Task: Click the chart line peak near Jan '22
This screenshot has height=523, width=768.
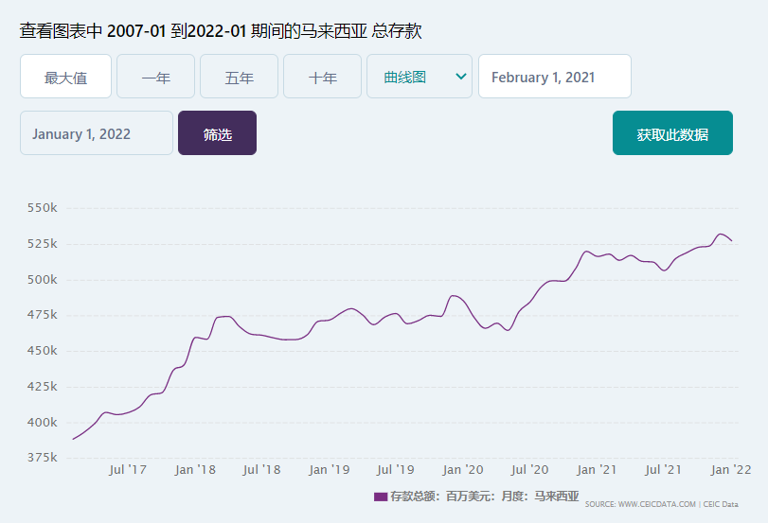Action: coord(721,234)
